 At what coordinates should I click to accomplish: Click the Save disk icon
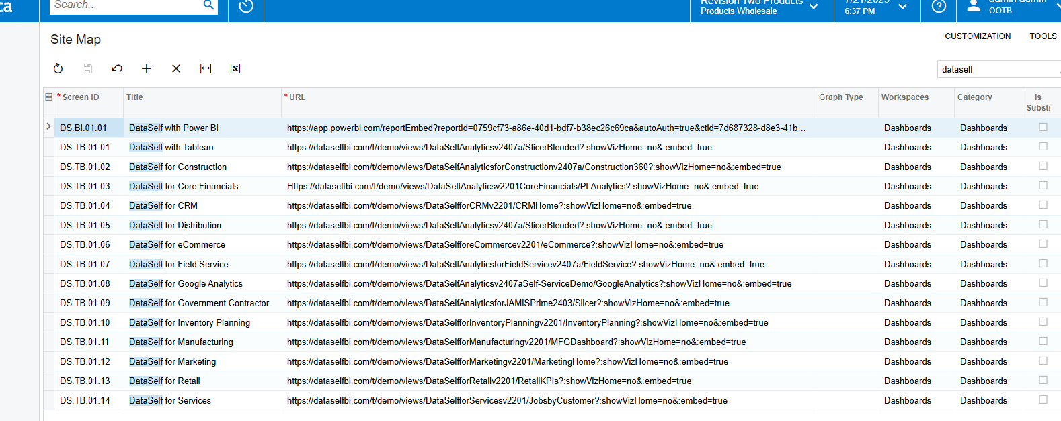[87, 68]
